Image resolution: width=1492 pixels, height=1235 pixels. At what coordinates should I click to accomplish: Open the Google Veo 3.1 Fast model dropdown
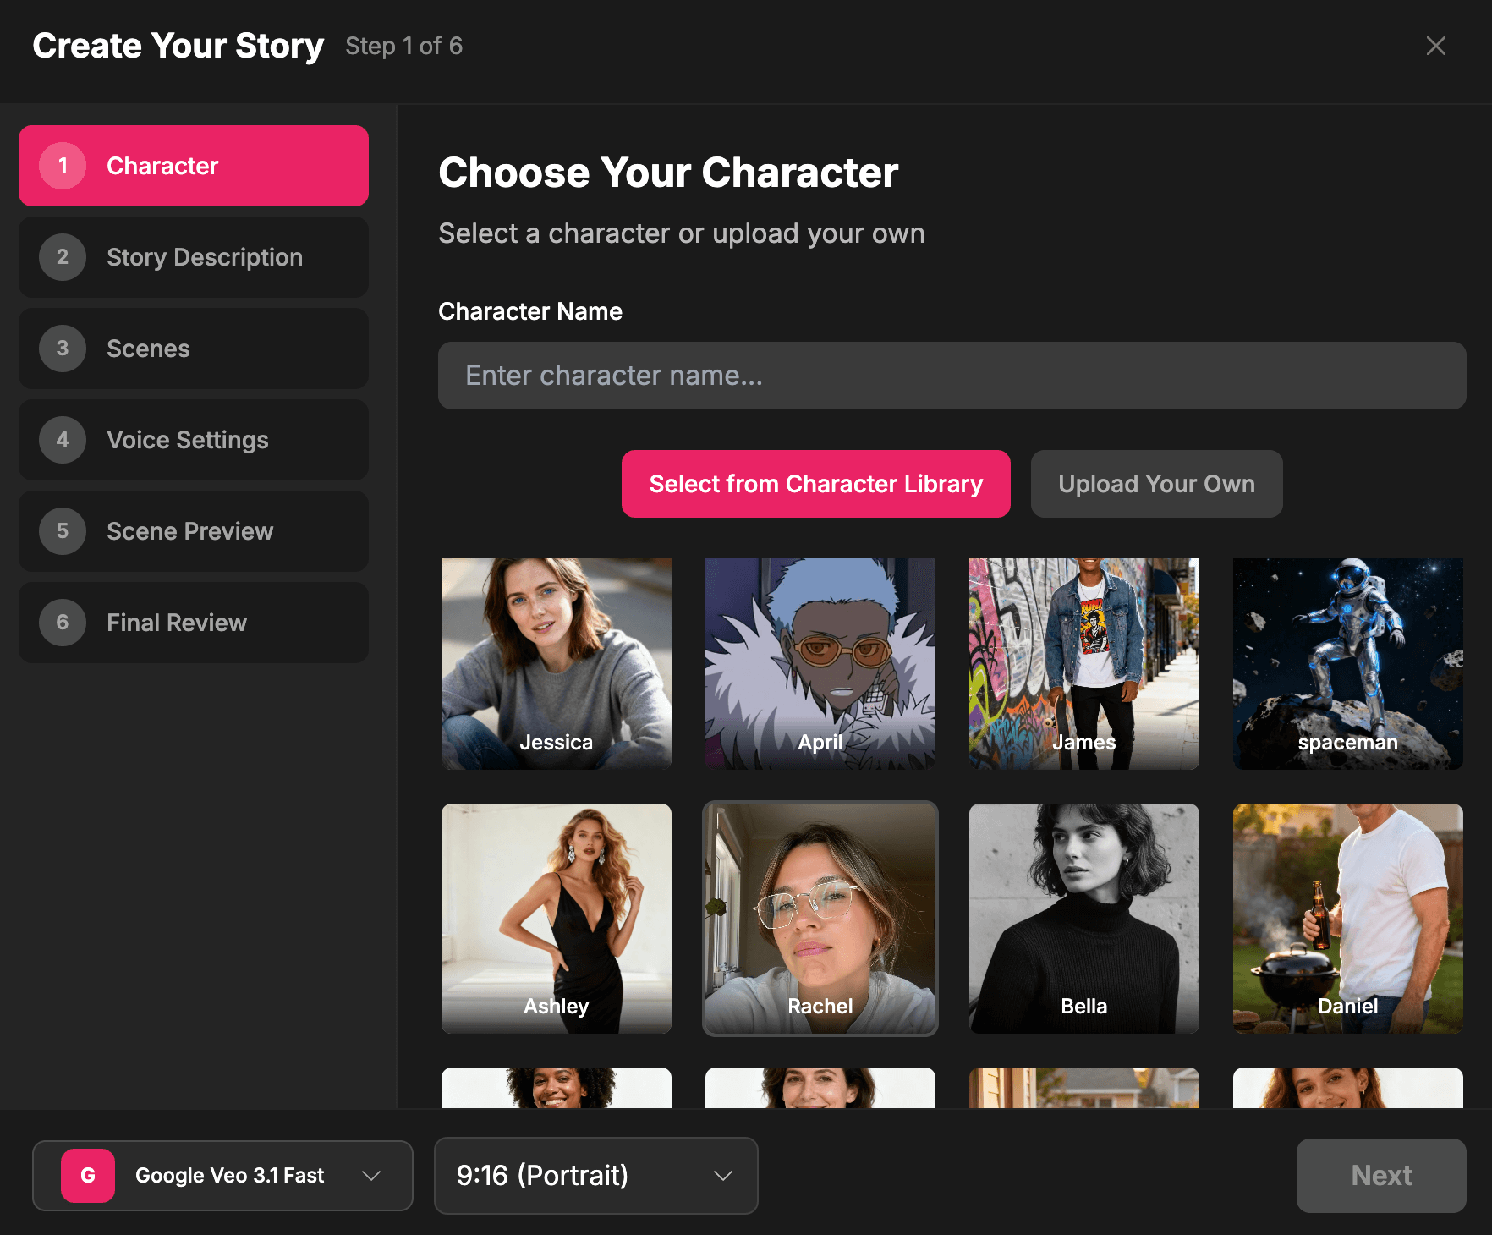222,1175
